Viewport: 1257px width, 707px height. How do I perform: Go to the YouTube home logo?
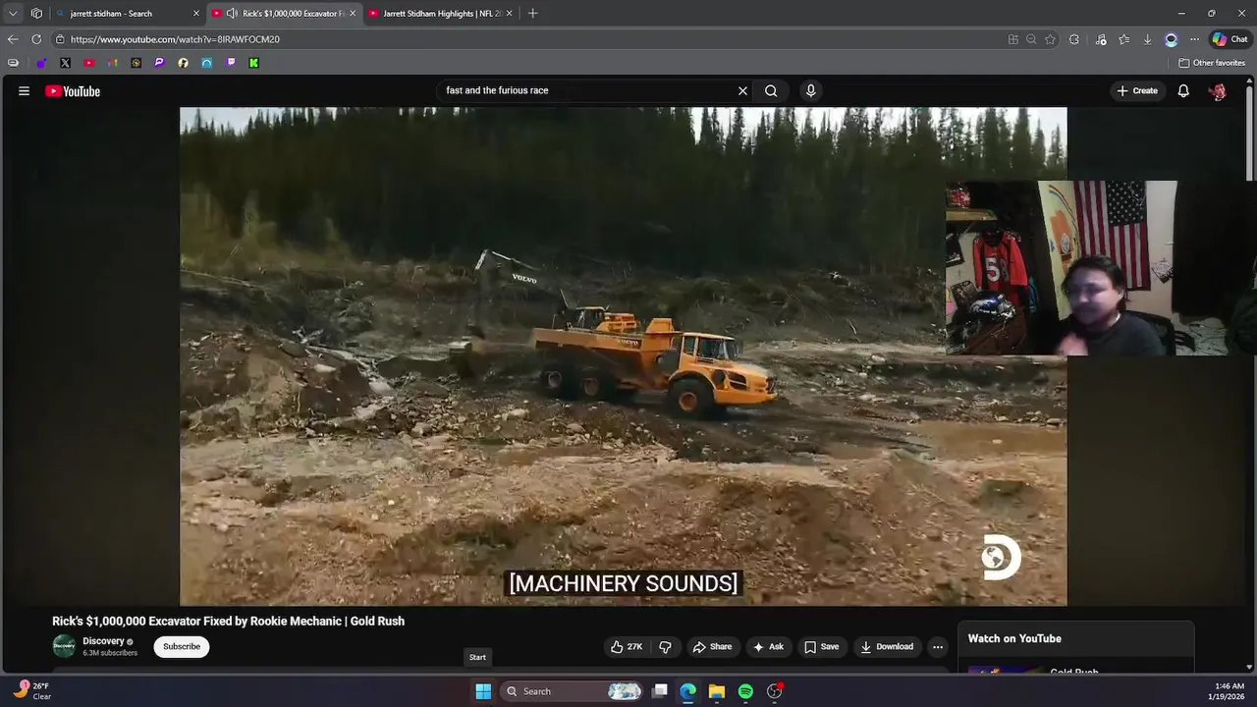73,91
